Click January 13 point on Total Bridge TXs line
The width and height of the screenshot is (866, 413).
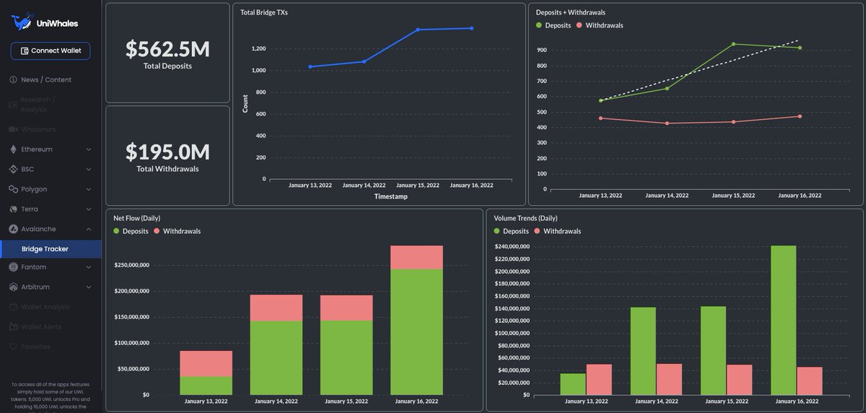click(x=310, y=66)
